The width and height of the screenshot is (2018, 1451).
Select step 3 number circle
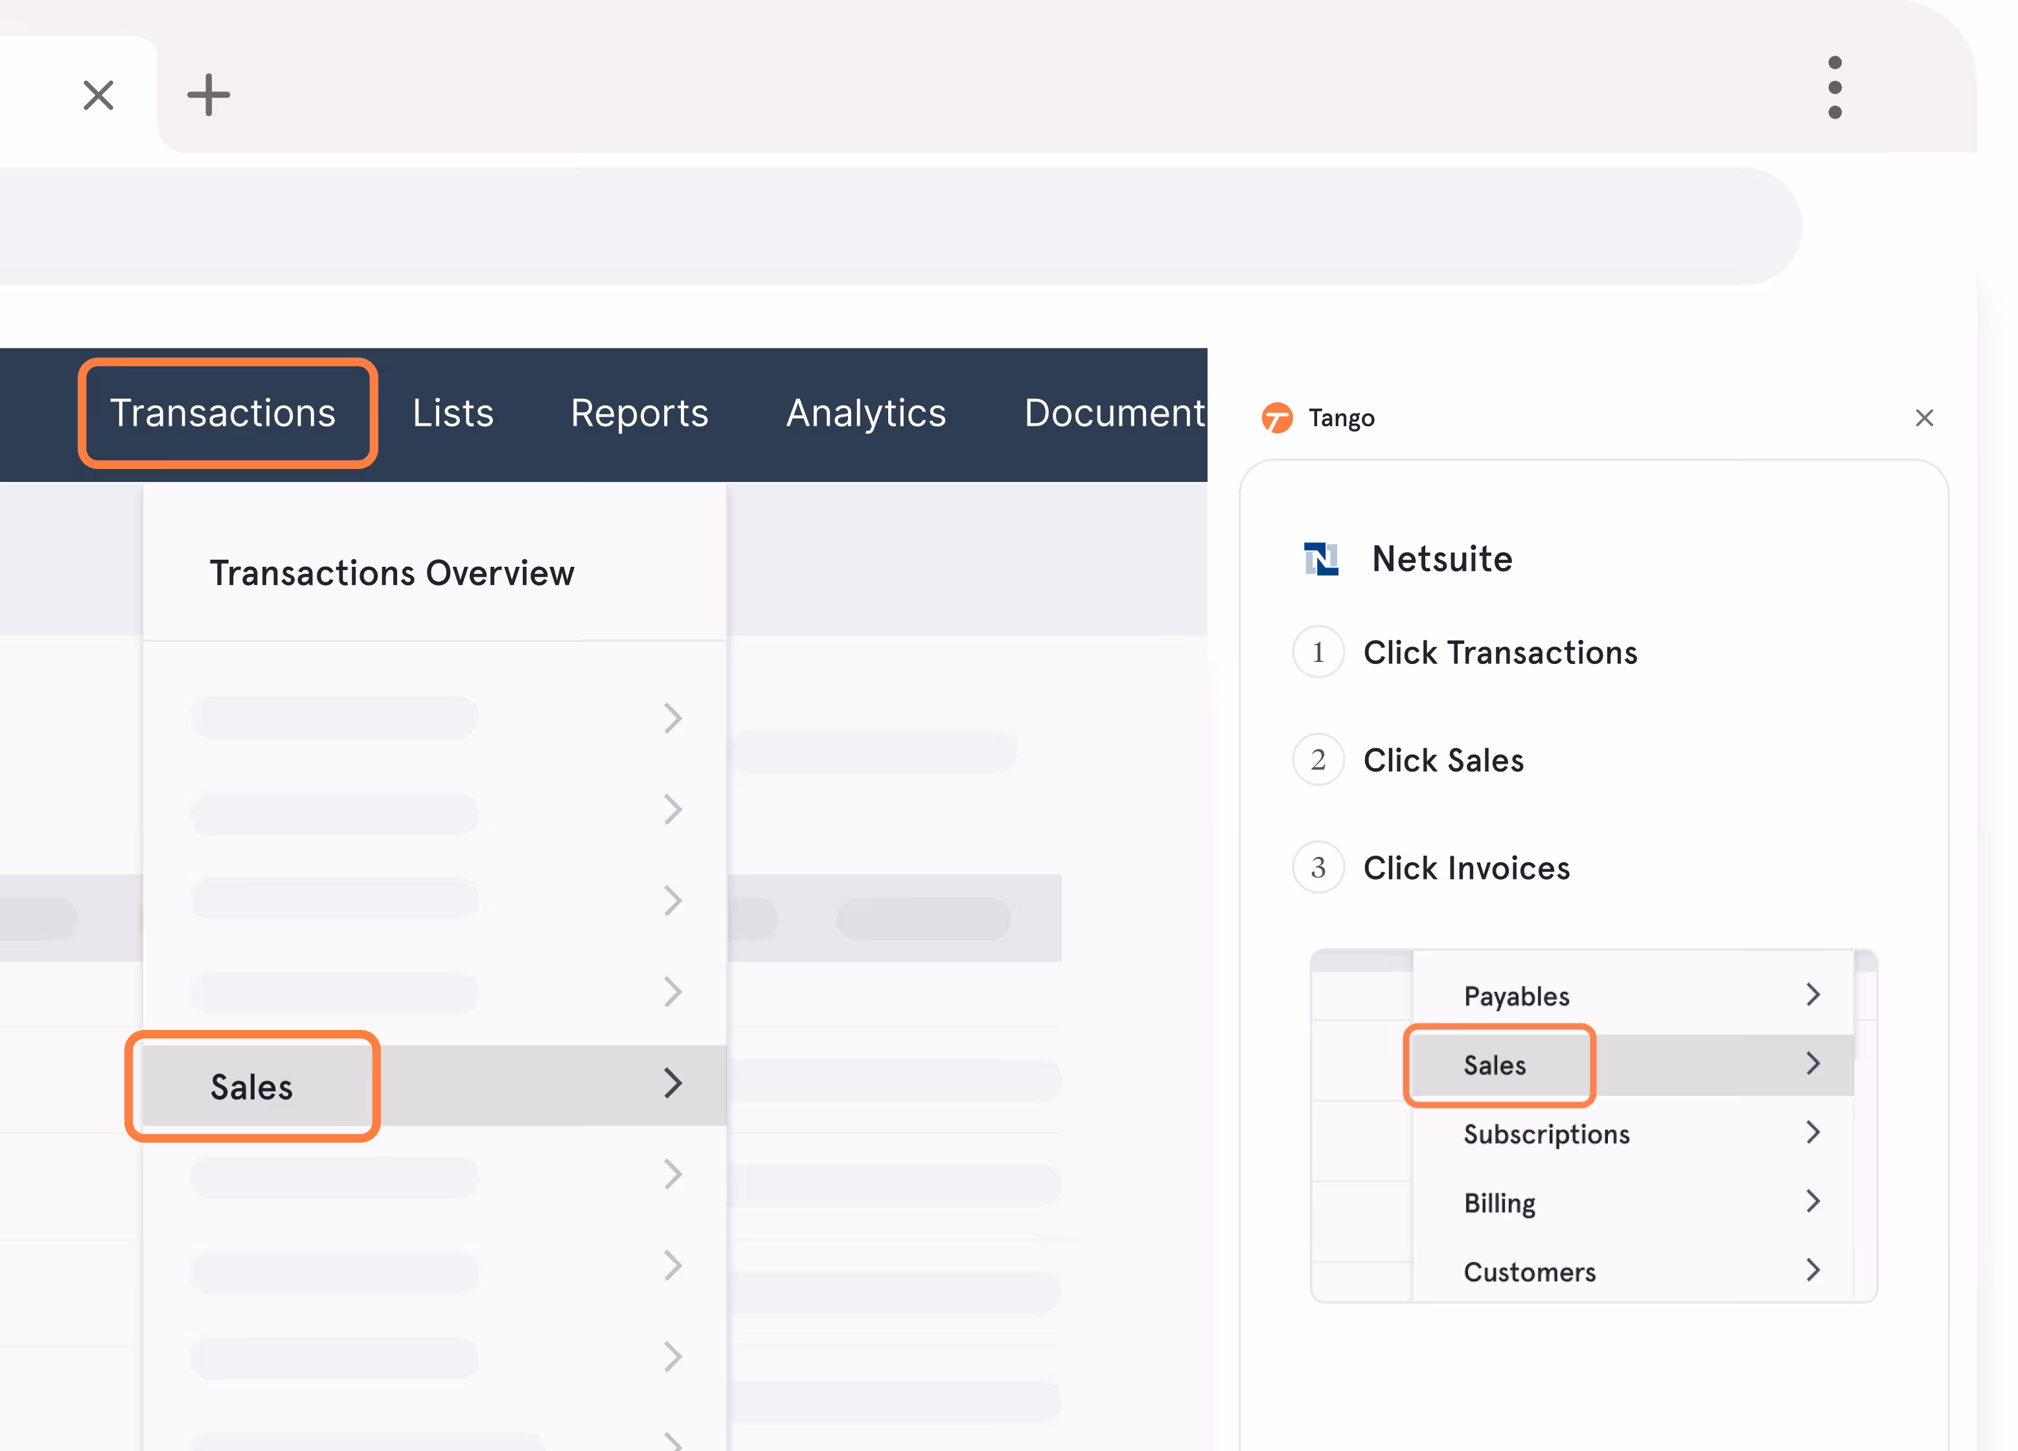(x=1318, y=867)
